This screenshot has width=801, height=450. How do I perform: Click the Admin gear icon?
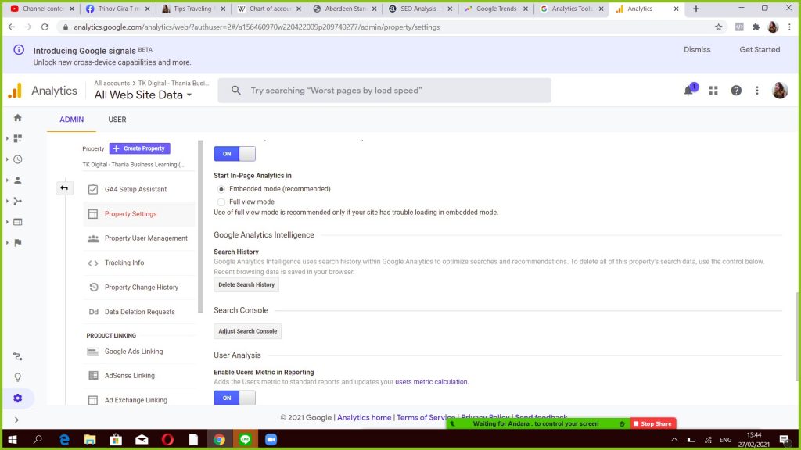pyautogui.click(x=17, y=398)
